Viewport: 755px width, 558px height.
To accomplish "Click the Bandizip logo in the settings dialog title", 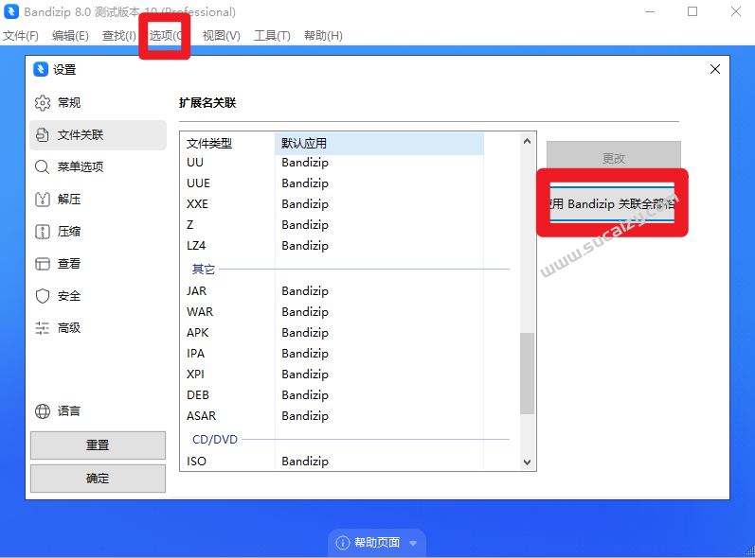I will [x=41, y=69].
